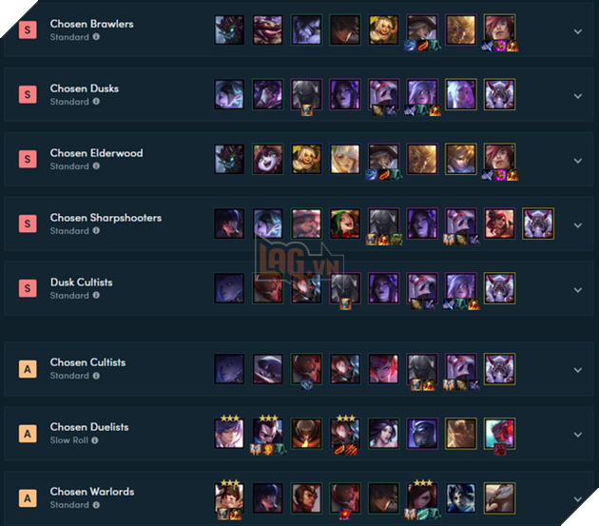Click the A tier badge for Chosen Warlords
The image size is (599, 526).
pos(28,498)
